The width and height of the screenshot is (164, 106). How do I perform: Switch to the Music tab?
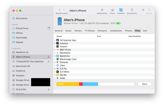[x=68, y=31]
